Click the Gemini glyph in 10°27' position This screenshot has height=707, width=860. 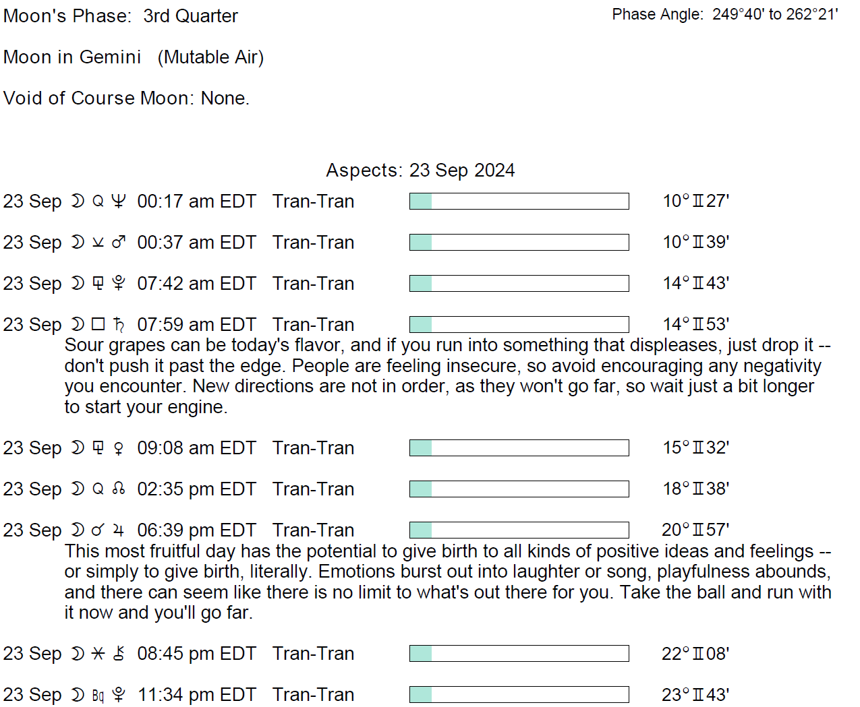coord(698,202)
